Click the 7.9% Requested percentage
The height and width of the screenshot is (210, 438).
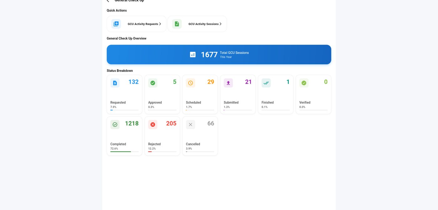[113, 107]
